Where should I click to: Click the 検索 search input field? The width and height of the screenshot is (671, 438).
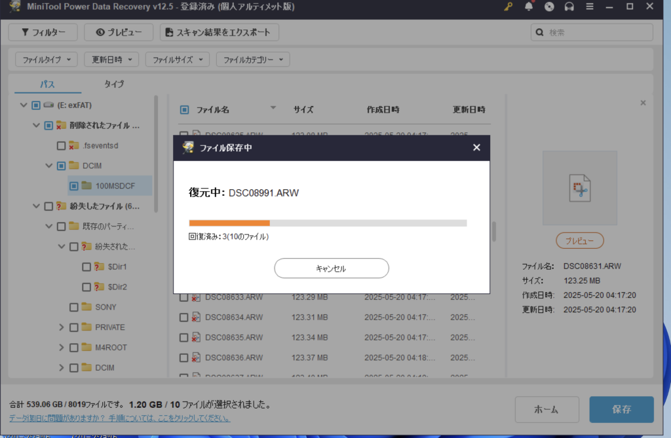coord(592,32)
